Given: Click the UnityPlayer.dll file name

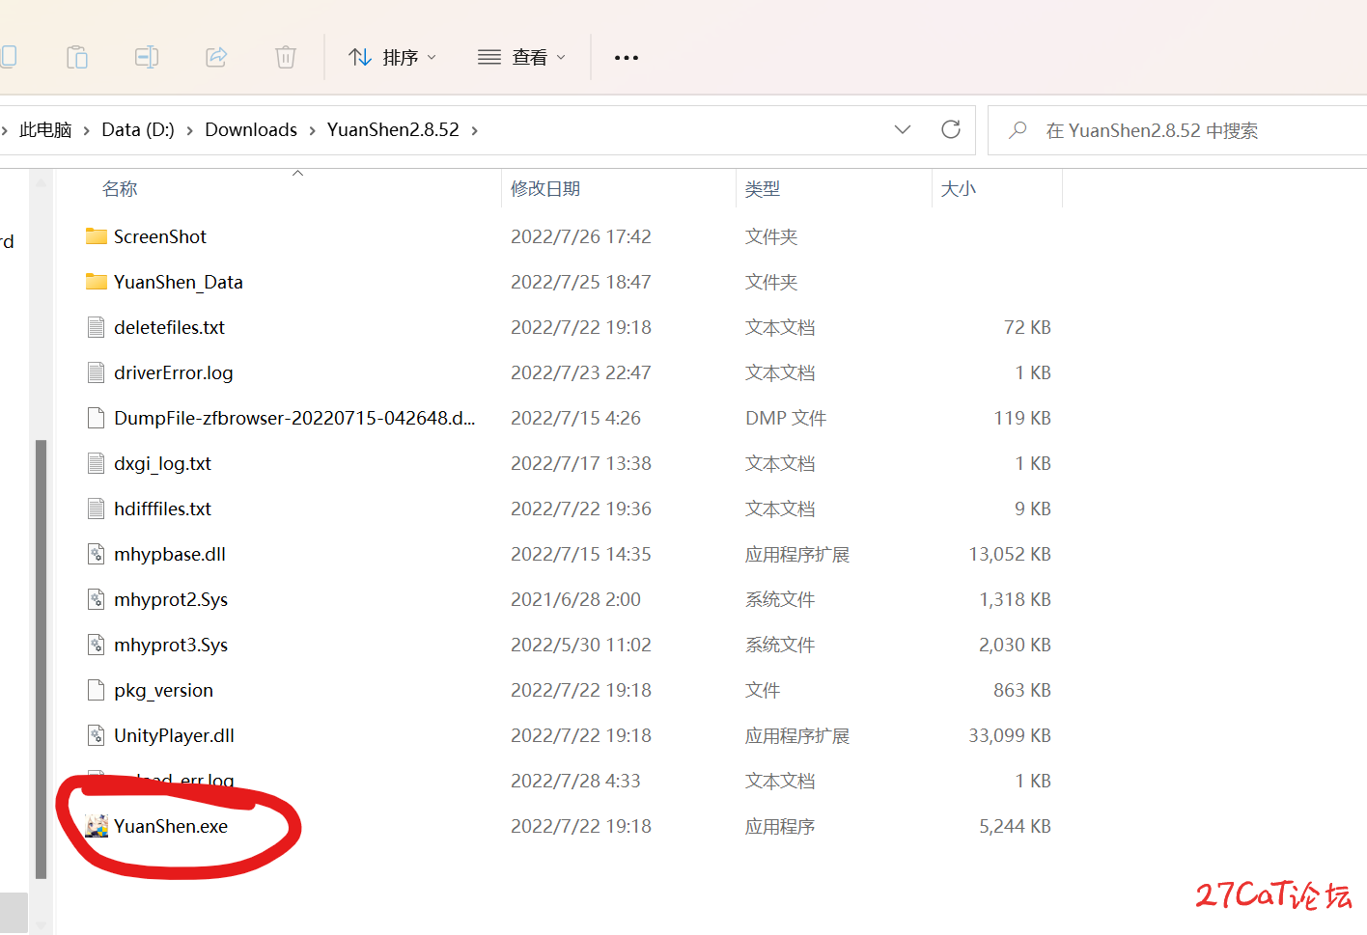Looking at the screenshot, I should pyautogui.click(x=175, y=735).
